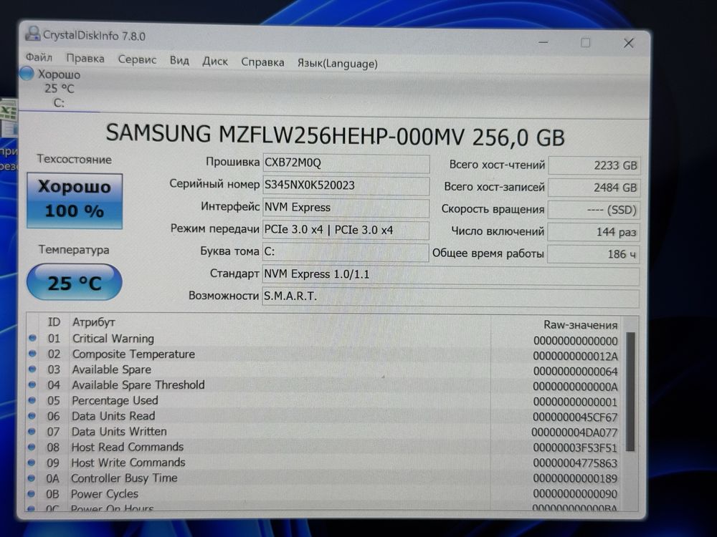Minimize the CrystalDiskInfo window

coord(543,42)
